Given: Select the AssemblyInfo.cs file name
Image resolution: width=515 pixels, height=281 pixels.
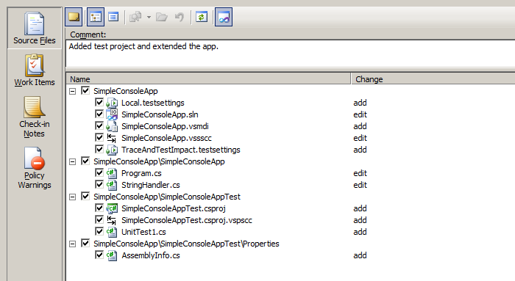Looking at the screenshot, I should pos(151,255).
